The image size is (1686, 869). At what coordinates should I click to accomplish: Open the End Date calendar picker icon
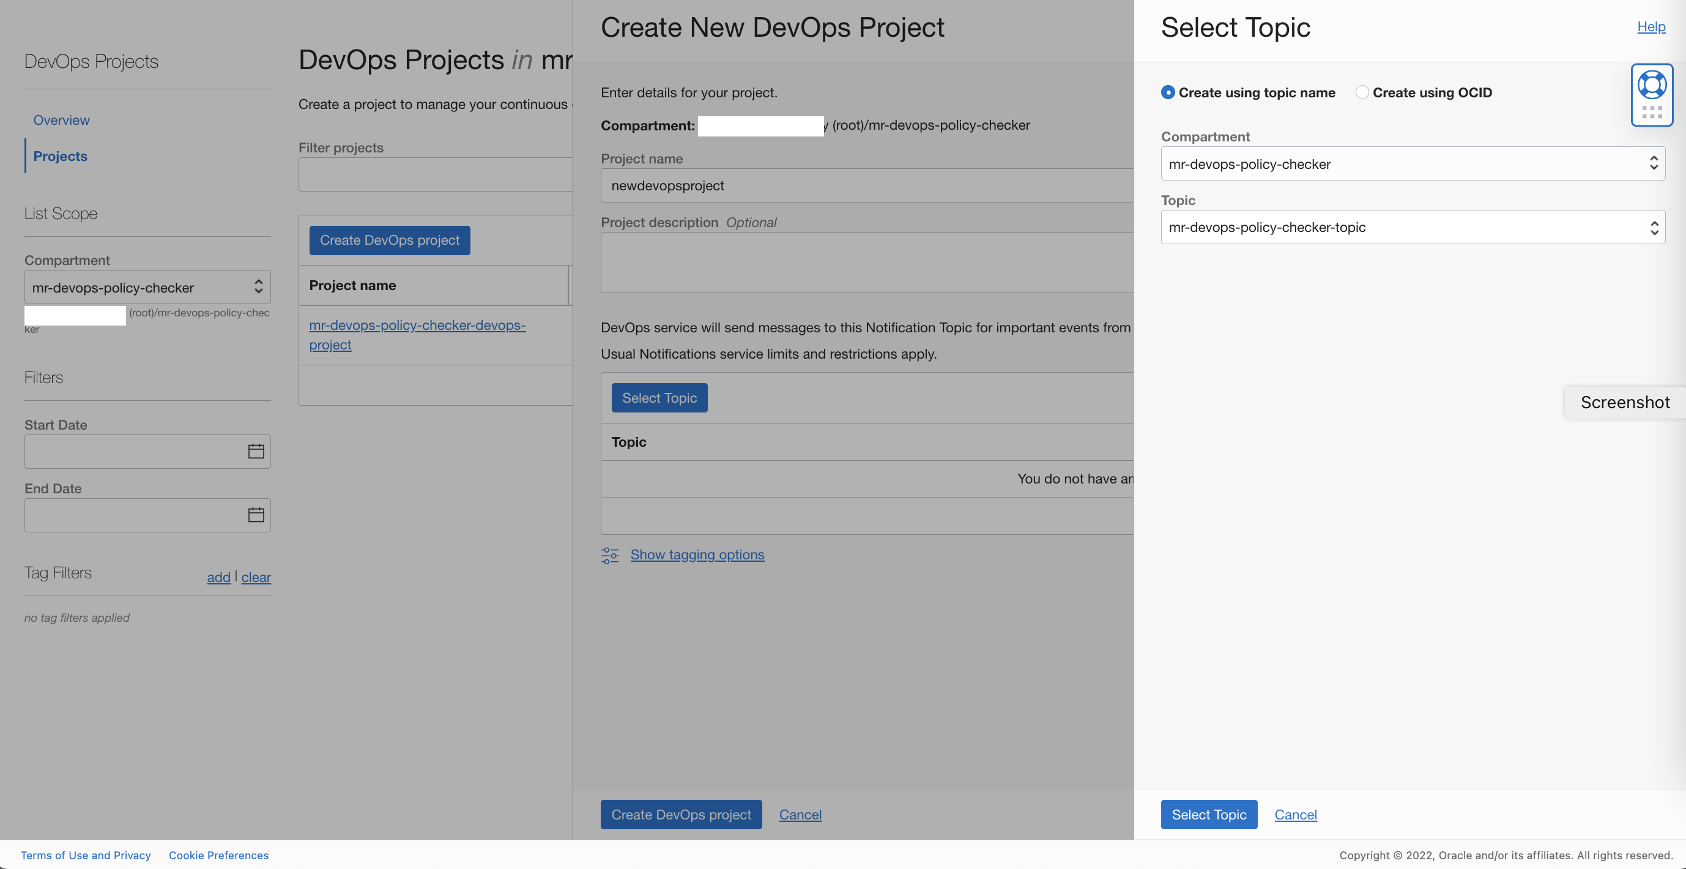click(256, 515)
